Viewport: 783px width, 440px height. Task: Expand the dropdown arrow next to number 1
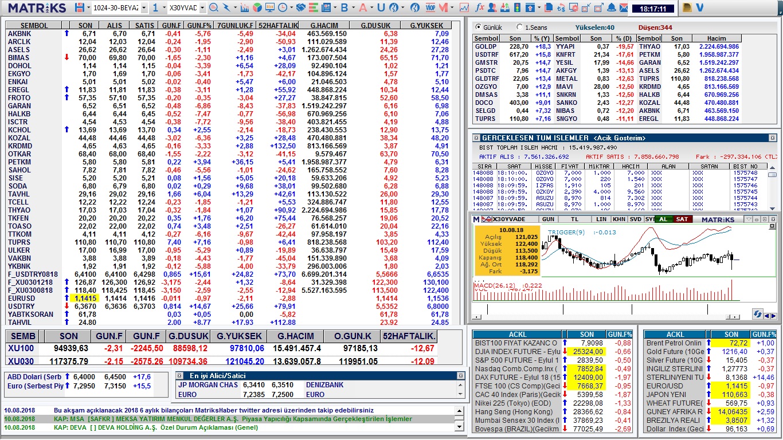point(164,7)
